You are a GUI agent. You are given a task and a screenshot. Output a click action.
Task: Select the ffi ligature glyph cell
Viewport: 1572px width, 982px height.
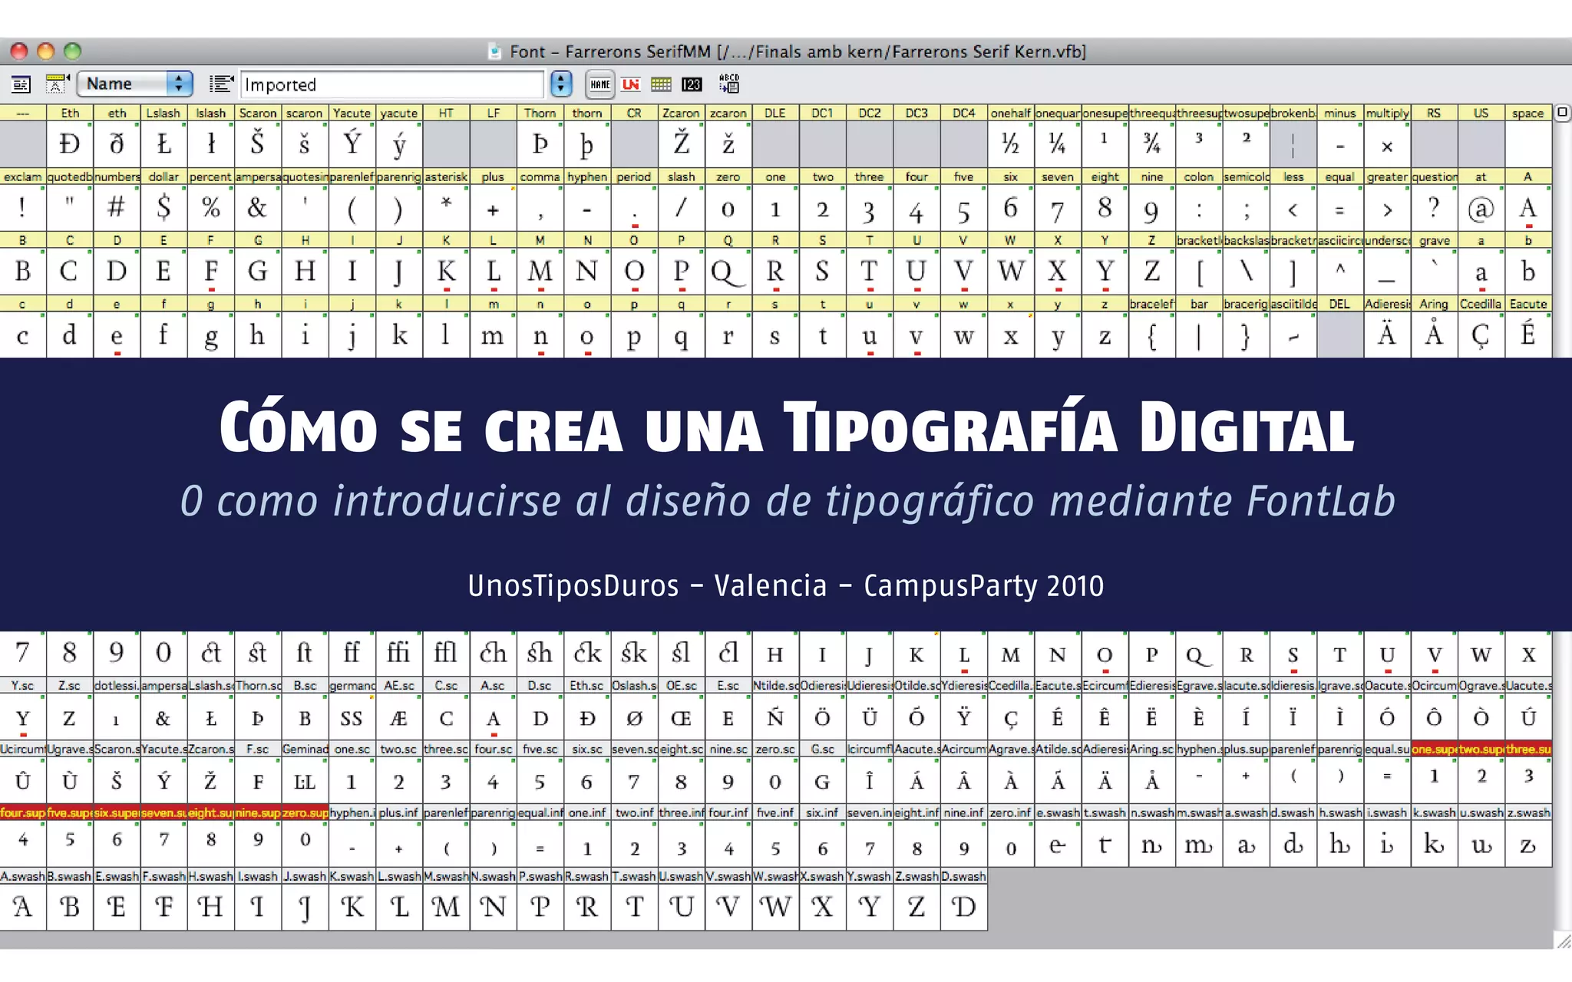(398, 653)
